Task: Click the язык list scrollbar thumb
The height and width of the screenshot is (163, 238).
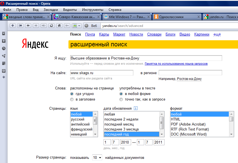Action: [x=95, y=121]
